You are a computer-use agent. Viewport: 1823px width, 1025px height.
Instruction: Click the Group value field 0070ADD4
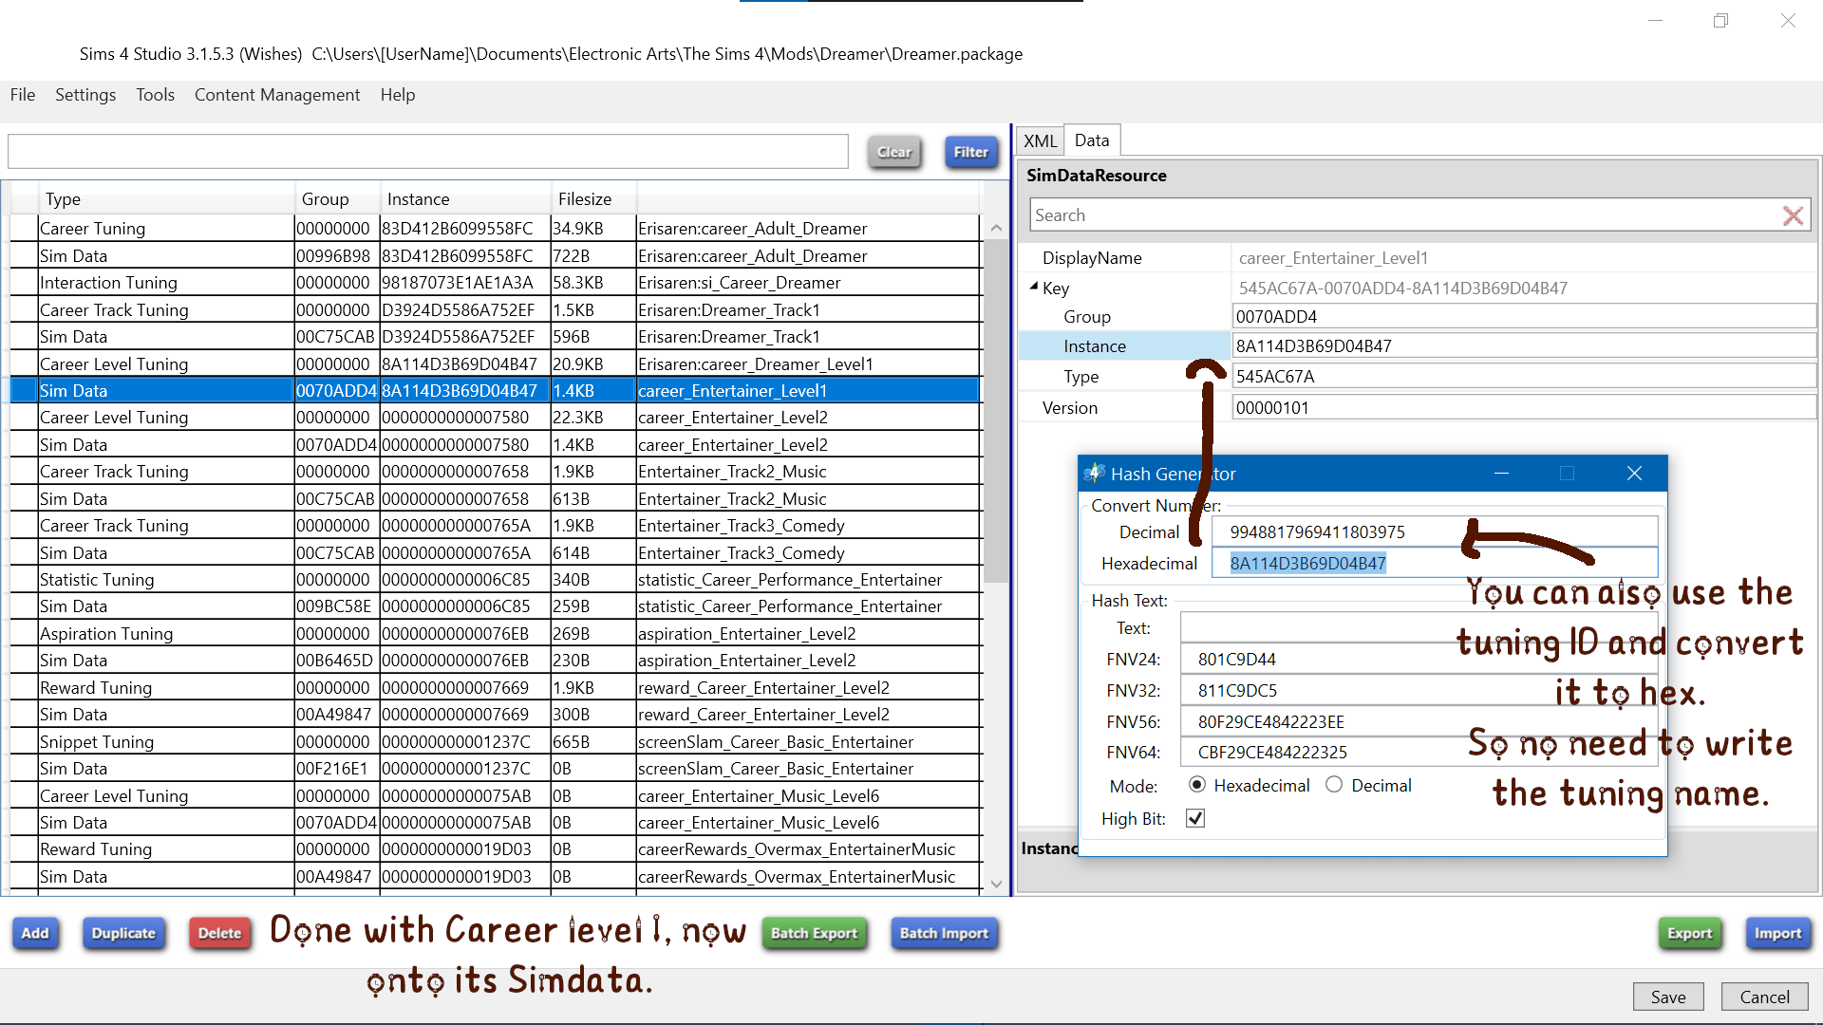tap(1524, 317)
